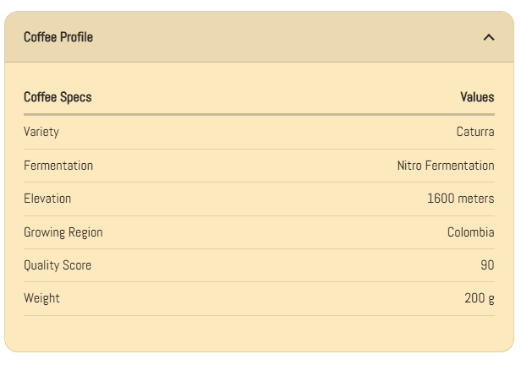Click the Values column header

tap(477, 97)
